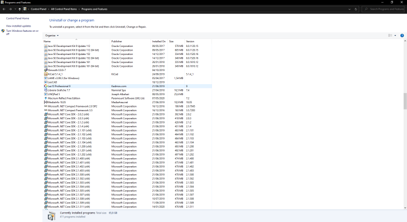
Task: Select Microsoft .NET Core SDK 2.1.400 (x64)
Action: click(128, 158)
